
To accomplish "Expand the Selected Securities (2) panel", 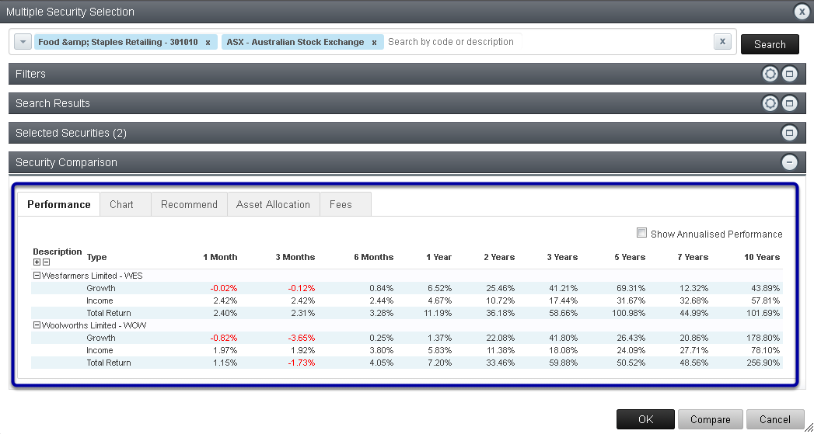I will click(x=790, y=134).
